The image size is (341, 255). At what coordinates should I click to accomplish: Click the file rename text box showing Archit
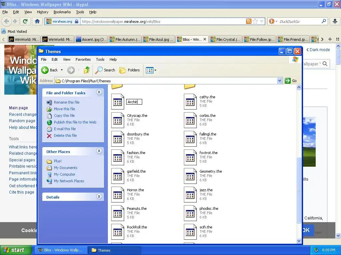tap(134, 102)
